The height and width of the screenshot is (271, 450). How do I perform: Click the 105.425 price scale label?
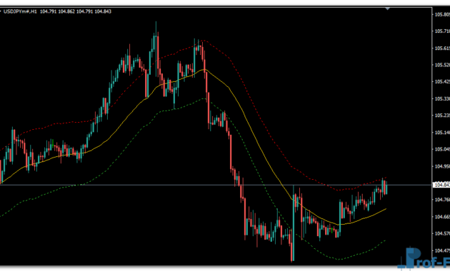pos(442,81)
